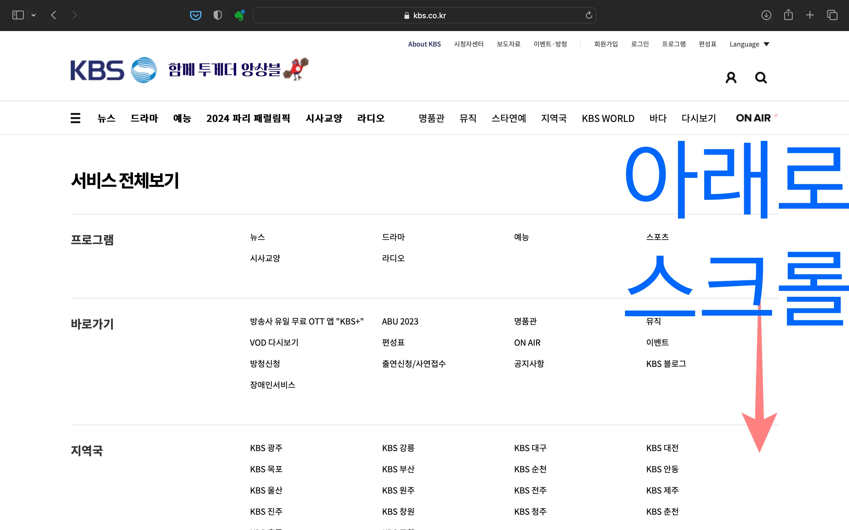The height and width of the screenshot is (530, 849).
Task: Open VOD 다시보기 under 바로가기
Action: (274, 342)
